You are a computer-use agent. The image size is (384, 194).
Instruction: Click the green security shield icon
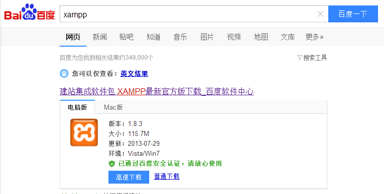pos(112,163)
